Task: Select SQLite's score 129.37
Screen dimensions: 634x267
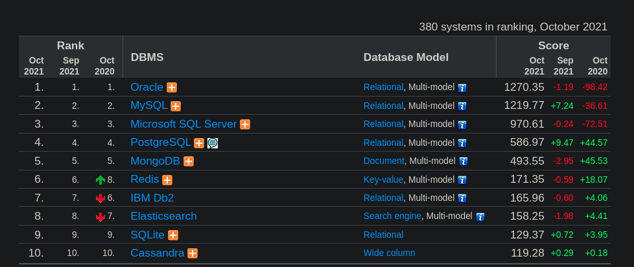Action: [x=527, y=235]
